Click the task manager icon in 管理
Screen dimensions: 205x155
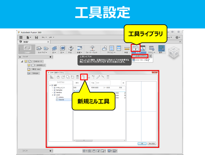click(x=143, y=48)
